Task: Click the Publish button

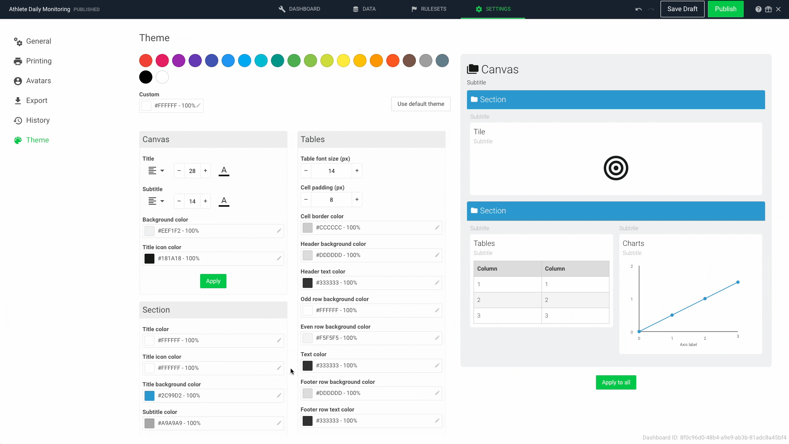Action: click(725, 9)
